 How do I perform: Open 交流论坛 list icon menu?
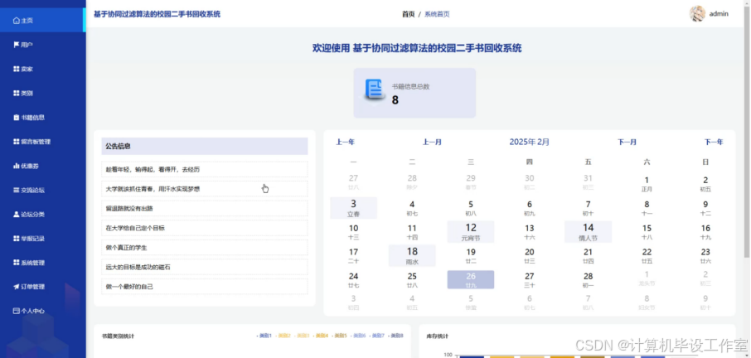click(x=17, y=190)
